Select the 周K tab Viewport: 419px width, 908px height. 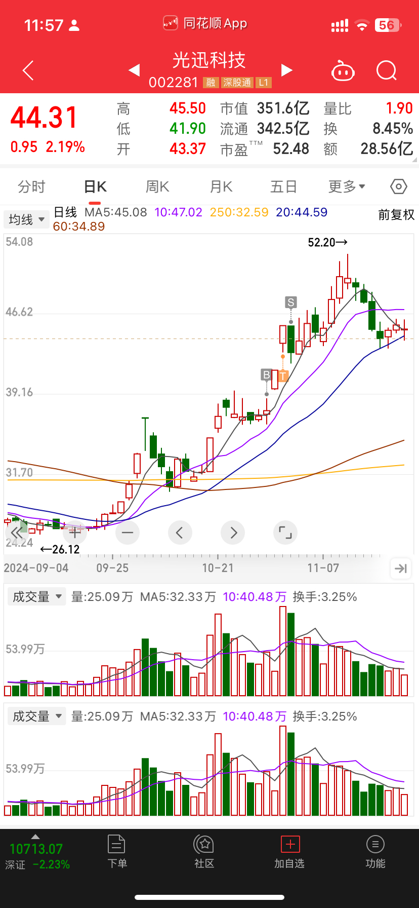157,187
